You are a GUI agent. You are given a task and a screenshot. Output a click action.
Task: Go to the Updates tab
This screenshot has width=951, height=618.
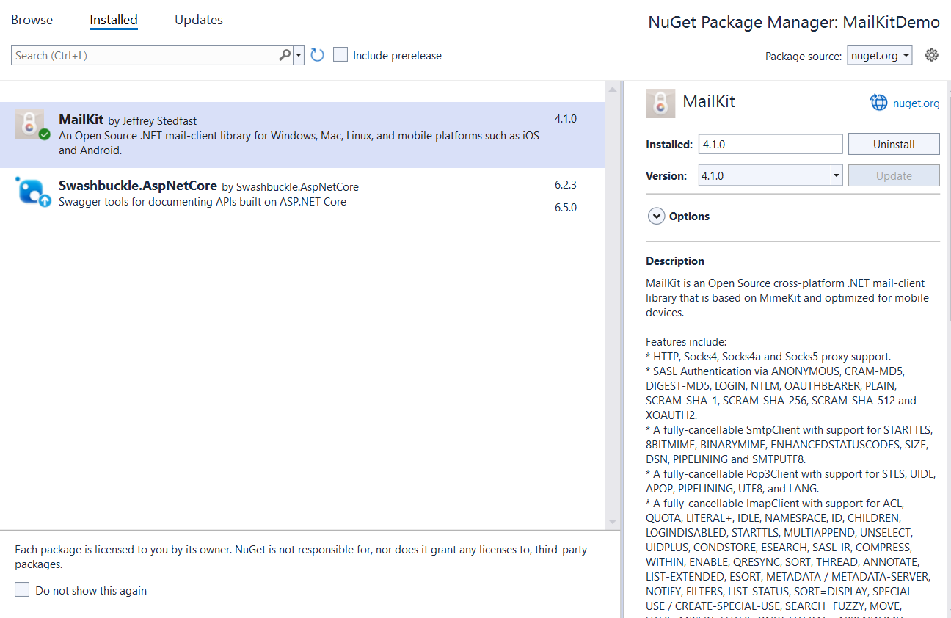click(x=199, y=20)
